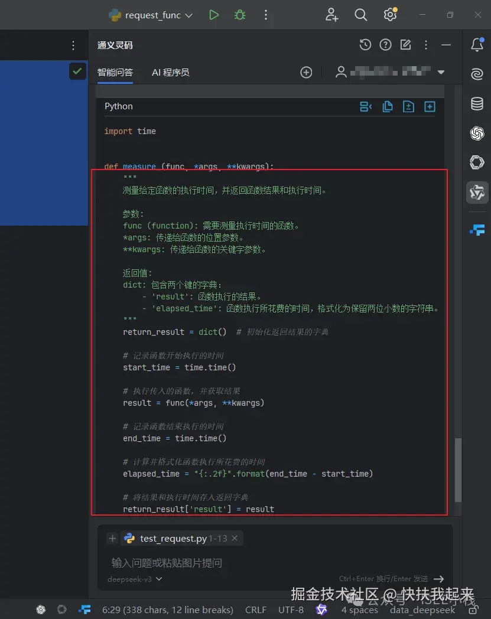Open the hexagon plugin tool window on right

477,162
